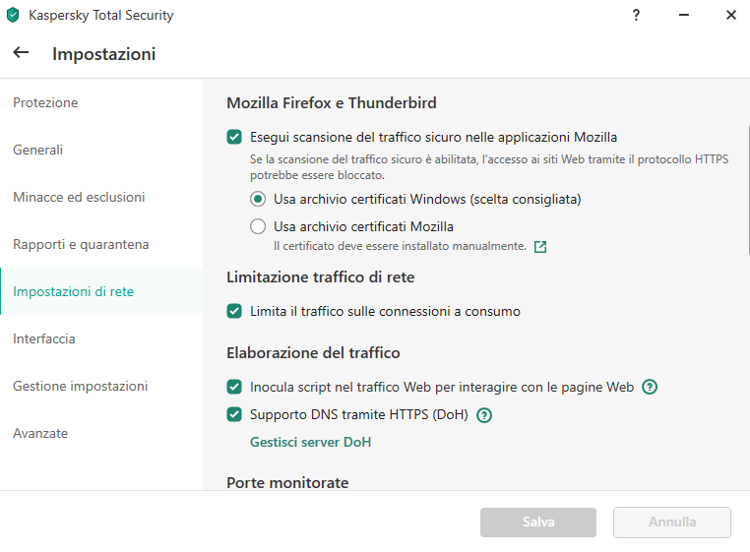Toggle Inocula script nel traffico Web

234,387
